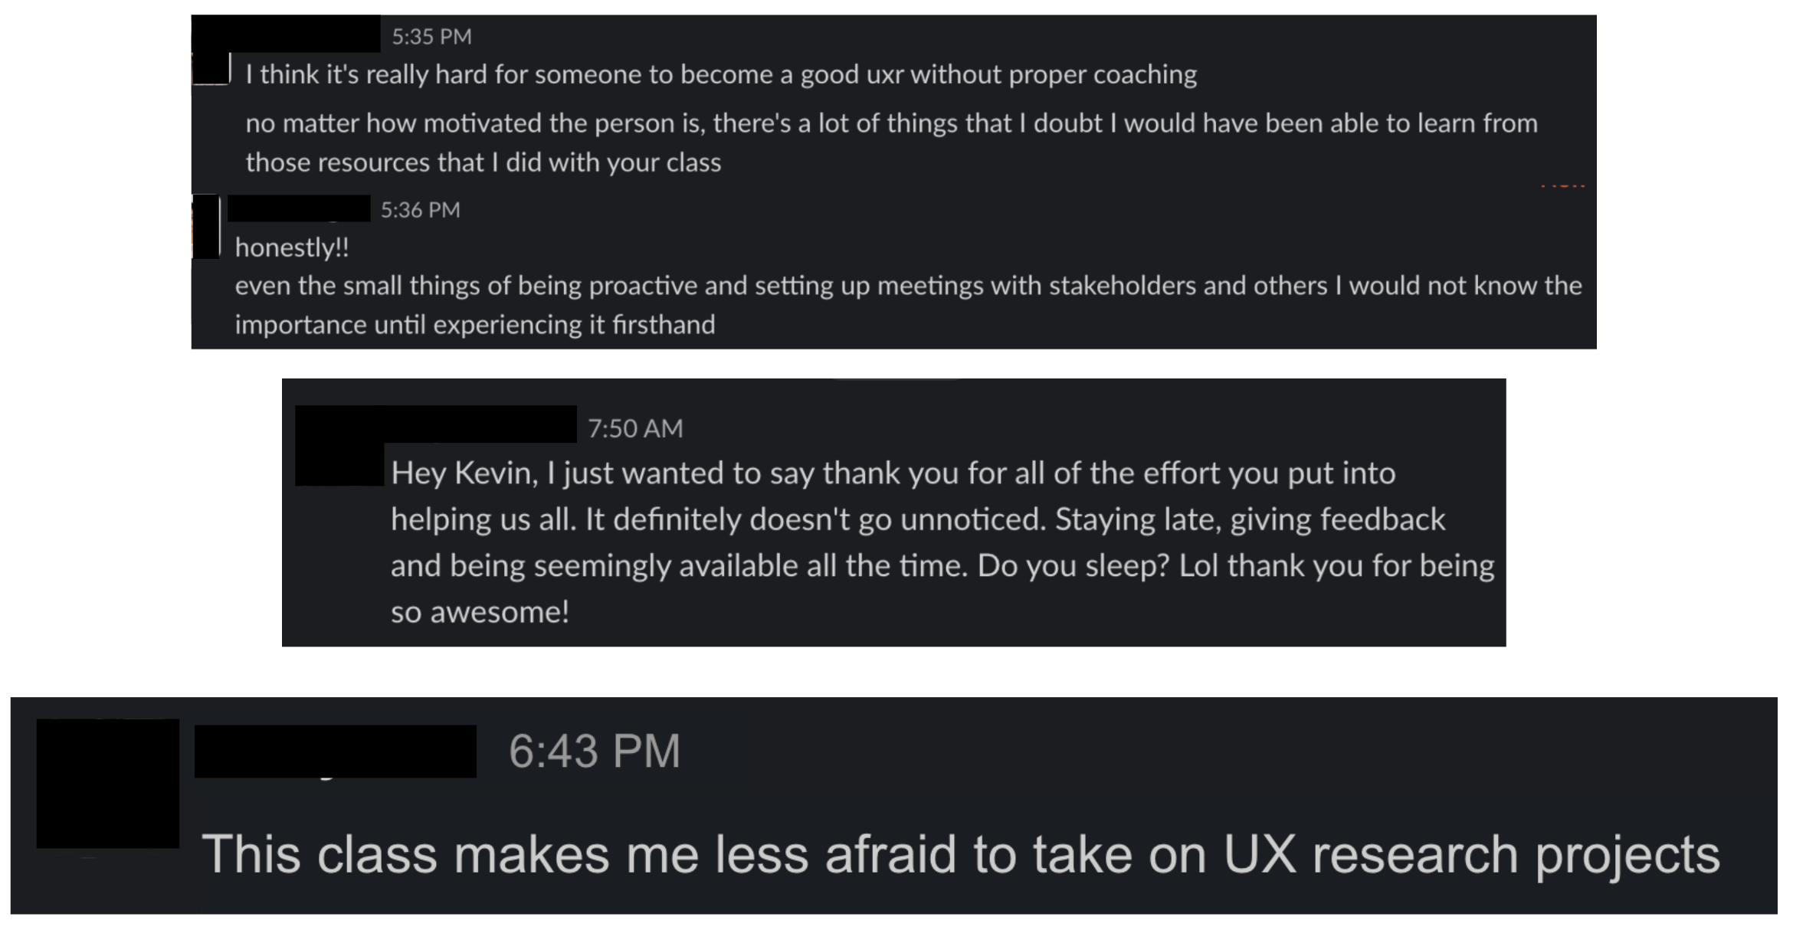This screenshot has width=1793, height=930.
Task: Click the 'so awesome!' closing line
Action: pyautogui.click(x=480, y=611)
